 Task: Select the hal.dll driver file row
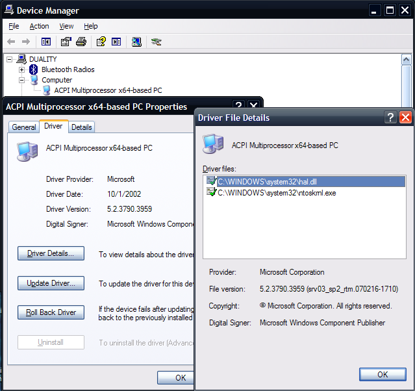(305, 182)
